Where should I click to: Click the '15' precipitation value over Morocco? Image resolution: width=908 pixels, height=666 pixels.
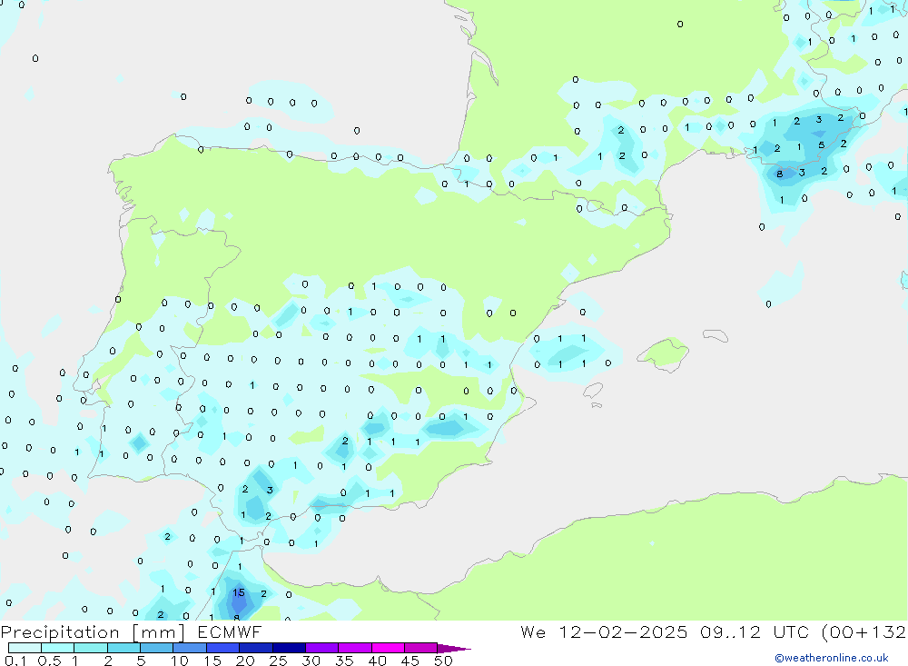point(239,593)
